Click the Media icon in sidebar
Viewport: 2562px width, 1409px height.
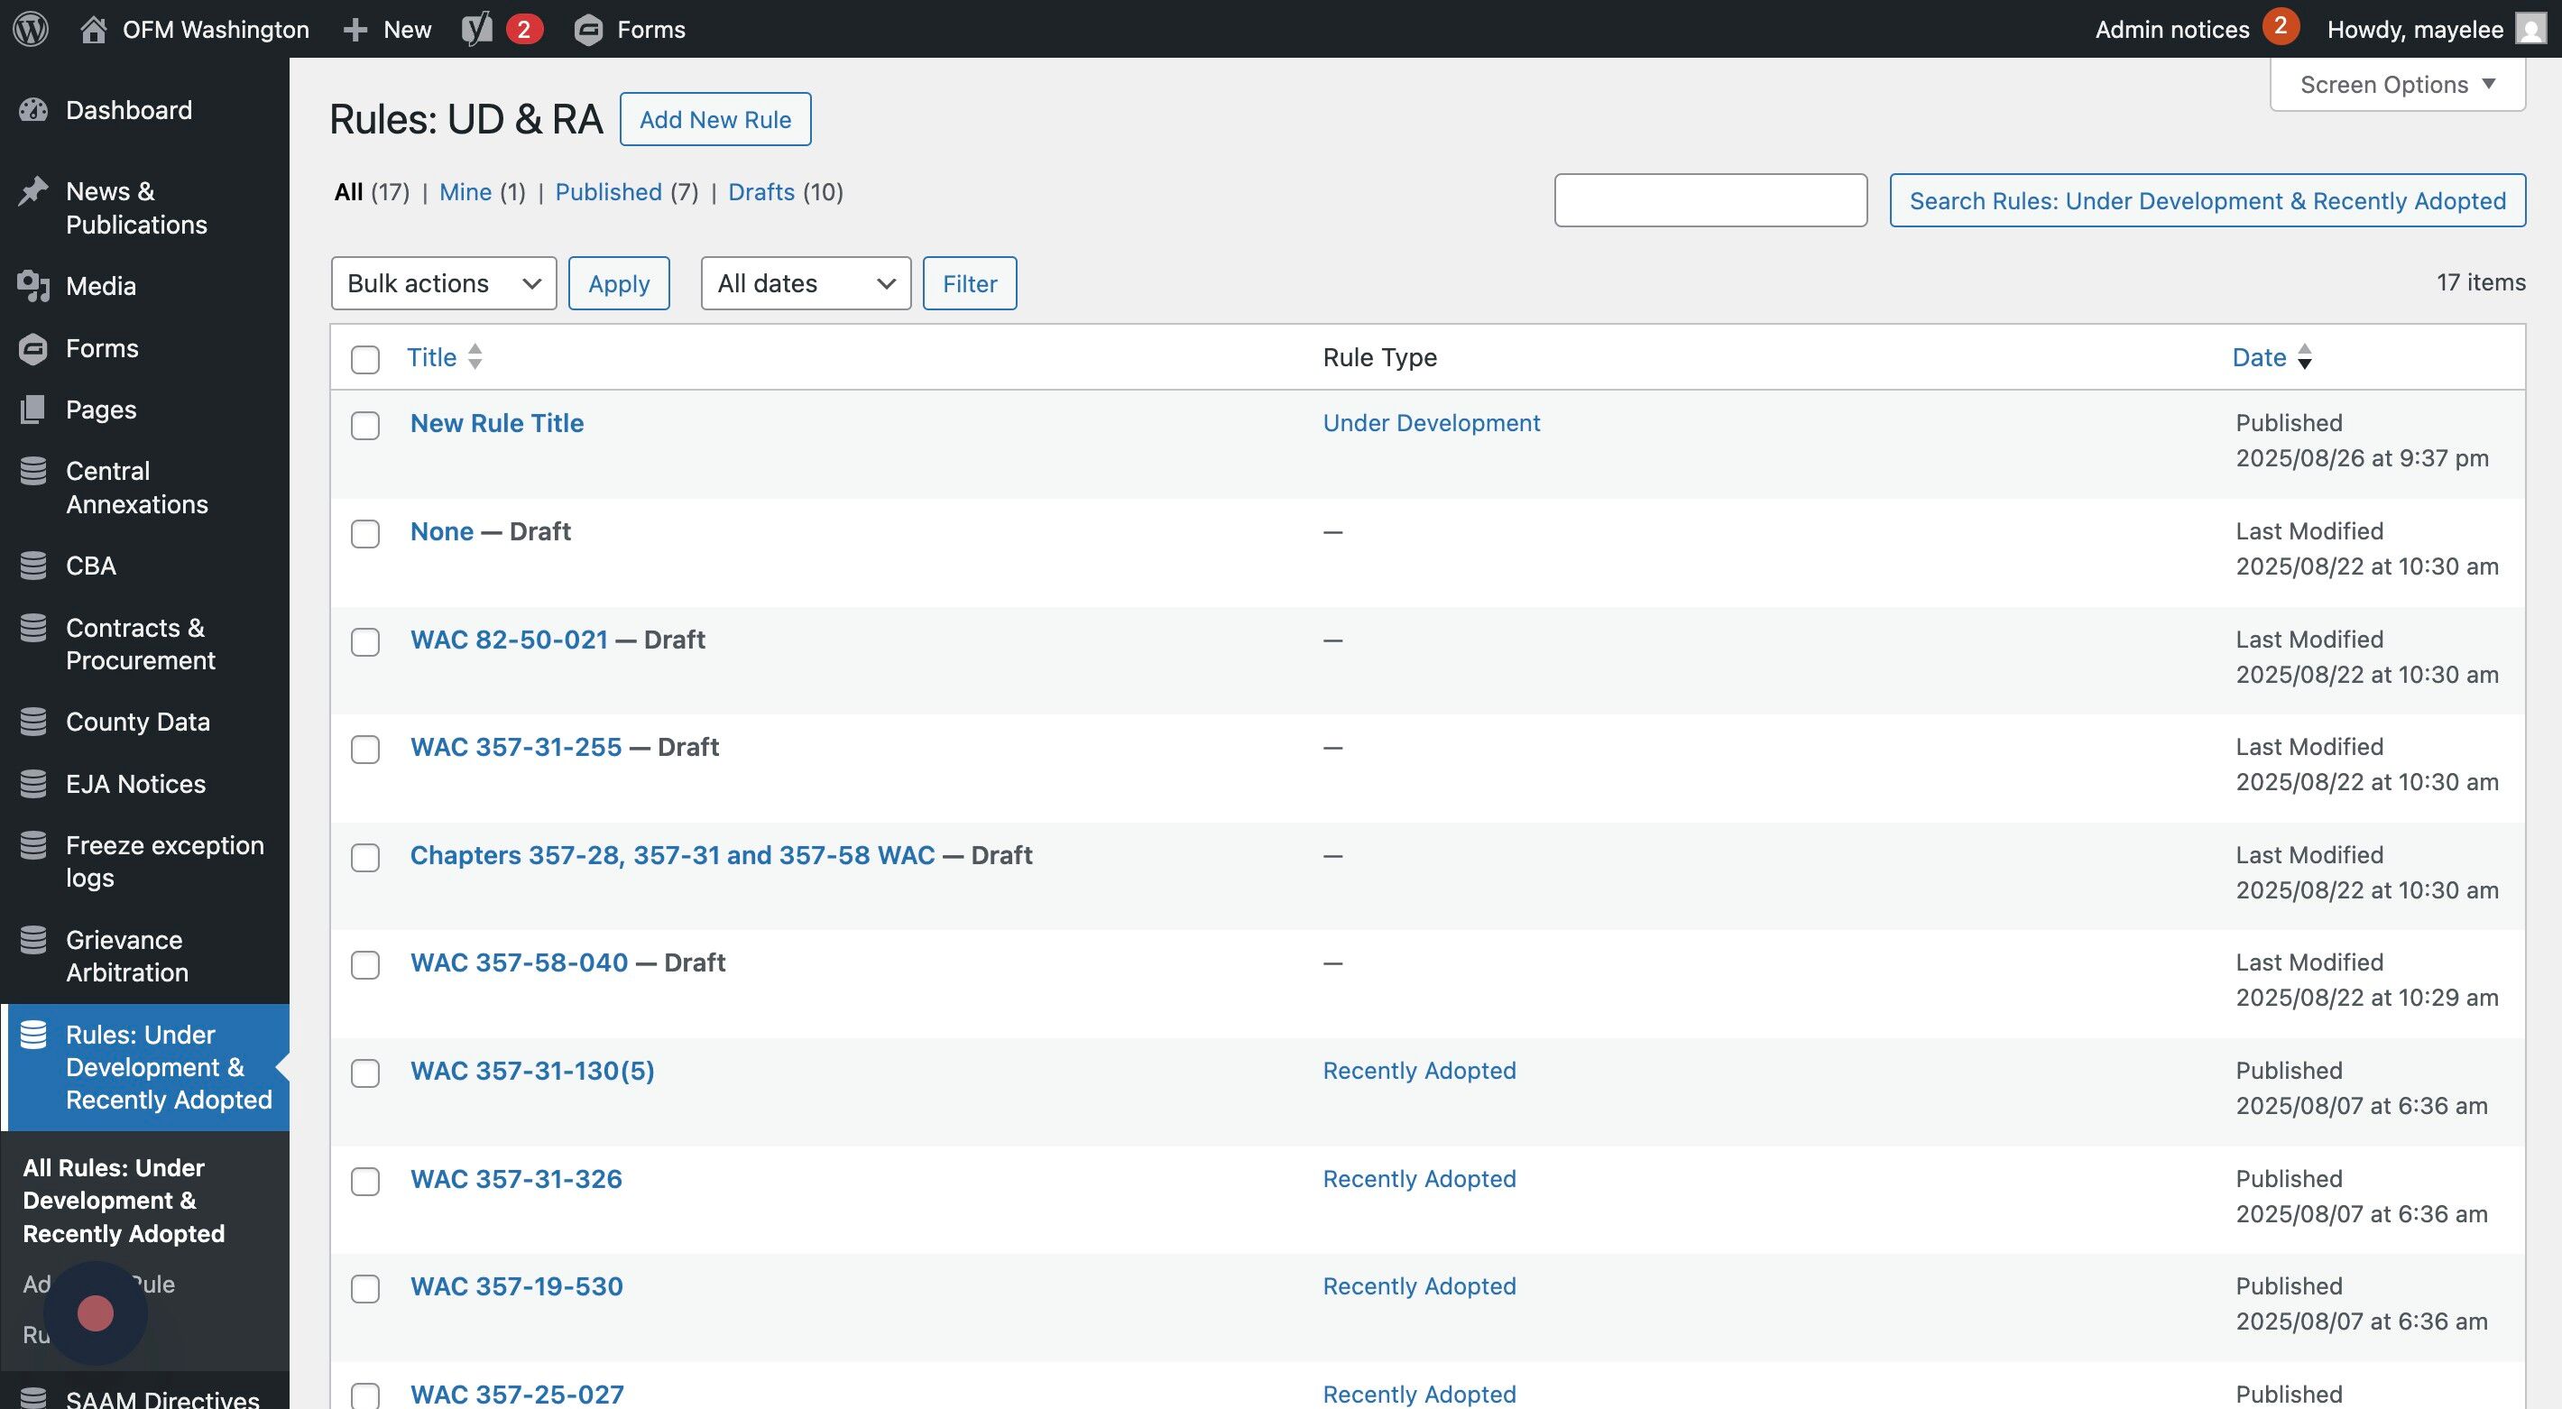click(33, 286)
